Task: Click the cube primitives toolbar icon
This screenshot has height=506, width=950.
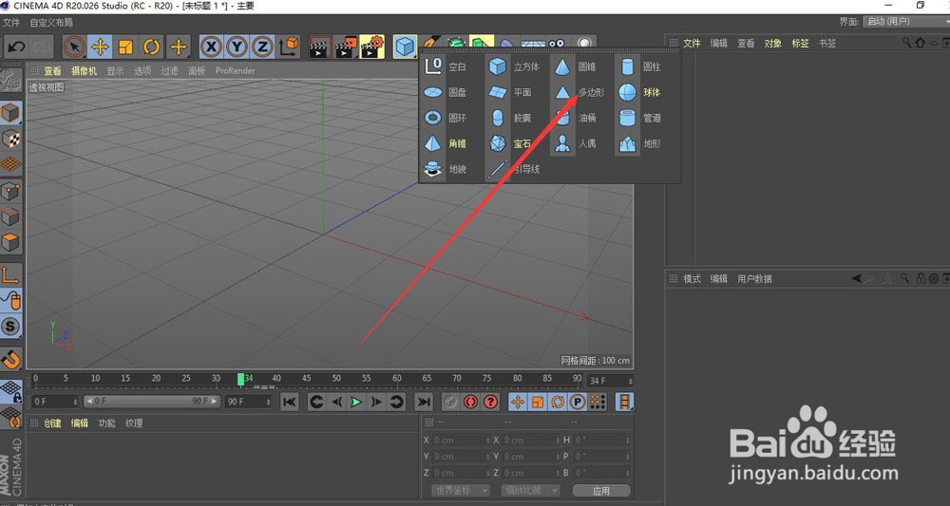Action: click(405, 47)
